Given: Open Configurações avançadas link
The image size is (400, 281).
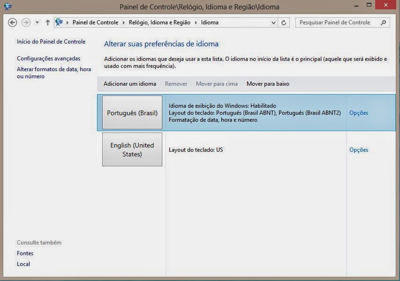Looking at the screenshot, I should (48, 59).
